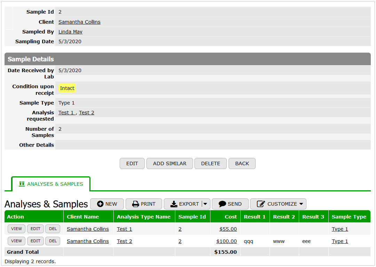
Task: Click the speech bubble icon on SEND
Action: point(222,204)
